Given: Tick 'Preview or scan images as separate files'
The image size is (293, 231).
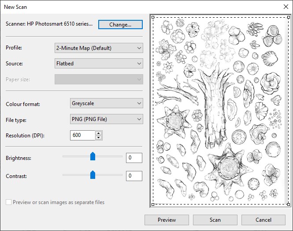Looking at the screenshot, I should (8, 202).
